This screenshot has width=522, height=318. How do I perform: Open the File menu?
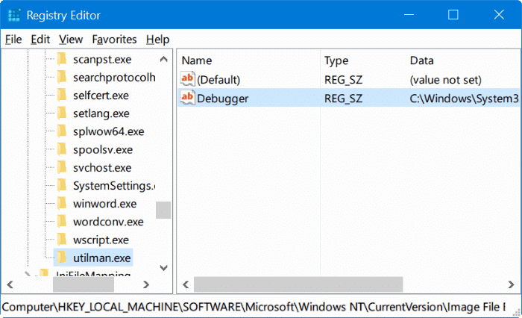pos(13,40)
